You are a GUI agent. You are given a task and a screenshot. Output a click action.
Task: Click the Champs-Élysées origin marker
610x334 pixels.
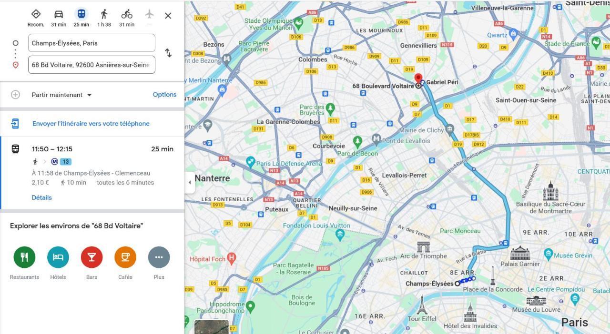tap(457, 284)
